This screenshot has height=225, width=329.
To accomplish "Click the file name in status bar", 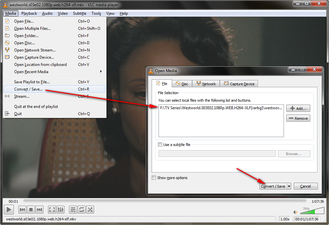I will [x=41, y=219].
